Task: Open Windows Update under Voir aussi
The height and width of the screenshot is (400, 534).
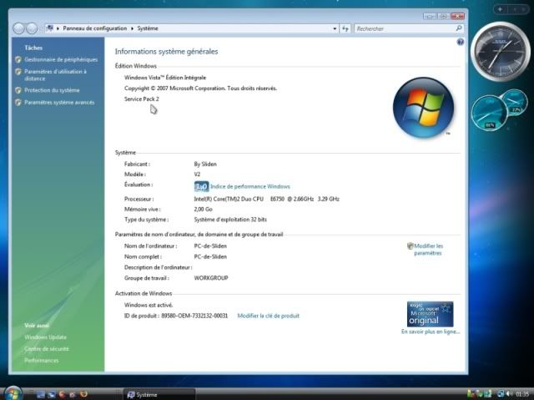Action: point(45,337)
